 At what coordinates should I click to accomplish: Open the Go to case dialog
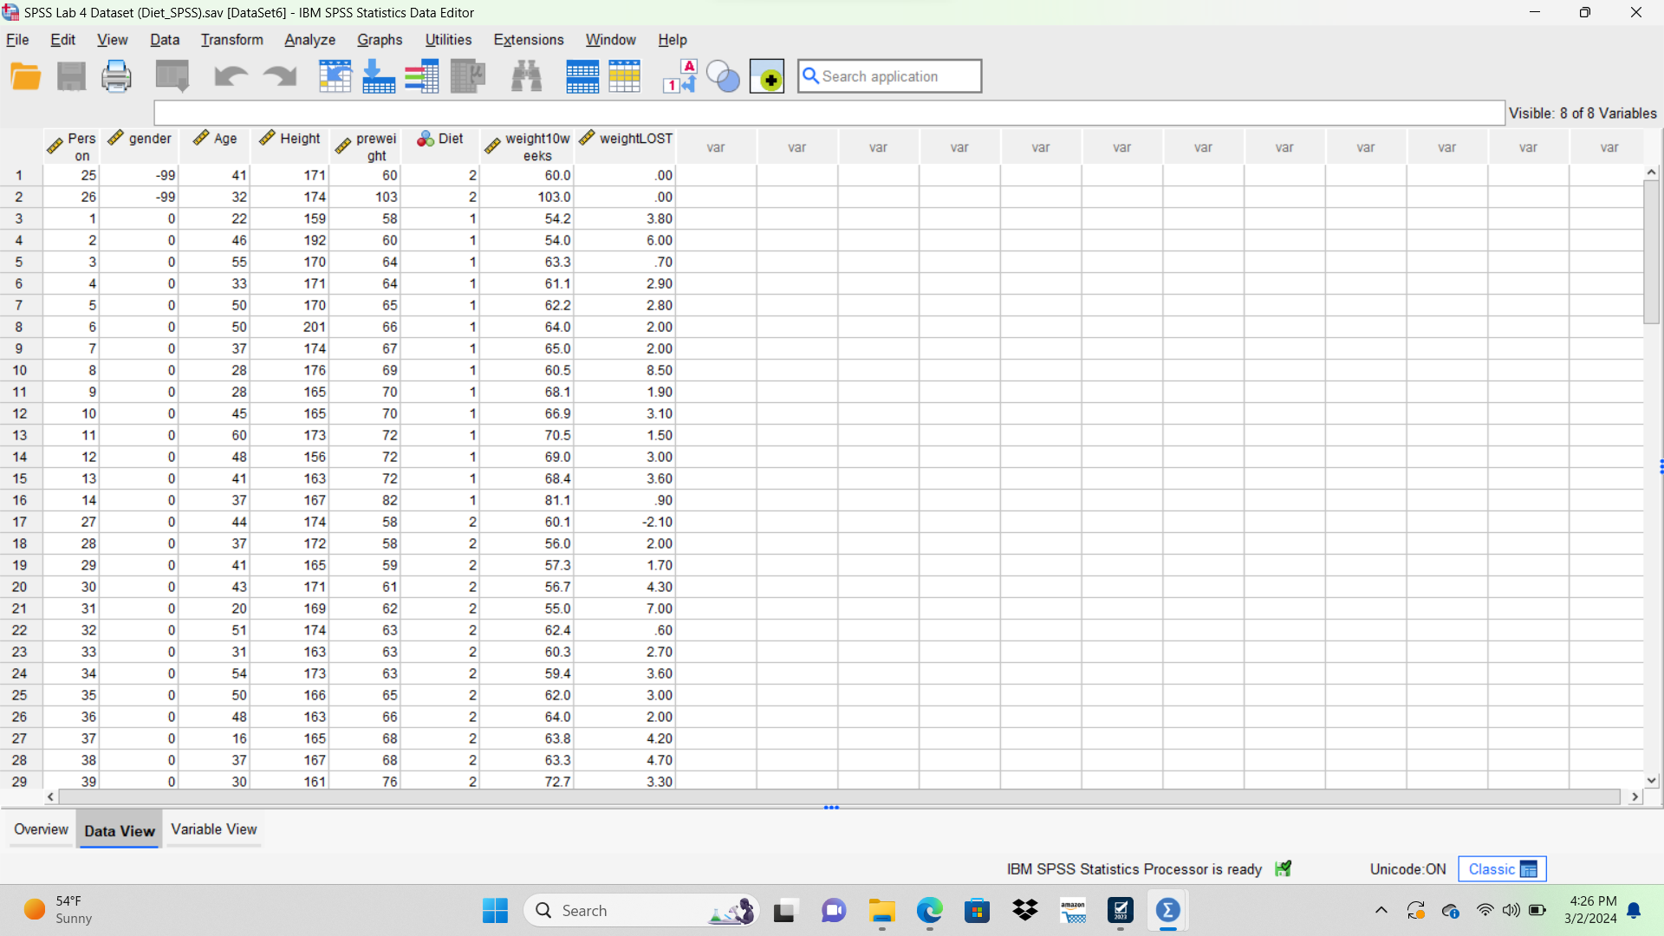tap(335, 75)
